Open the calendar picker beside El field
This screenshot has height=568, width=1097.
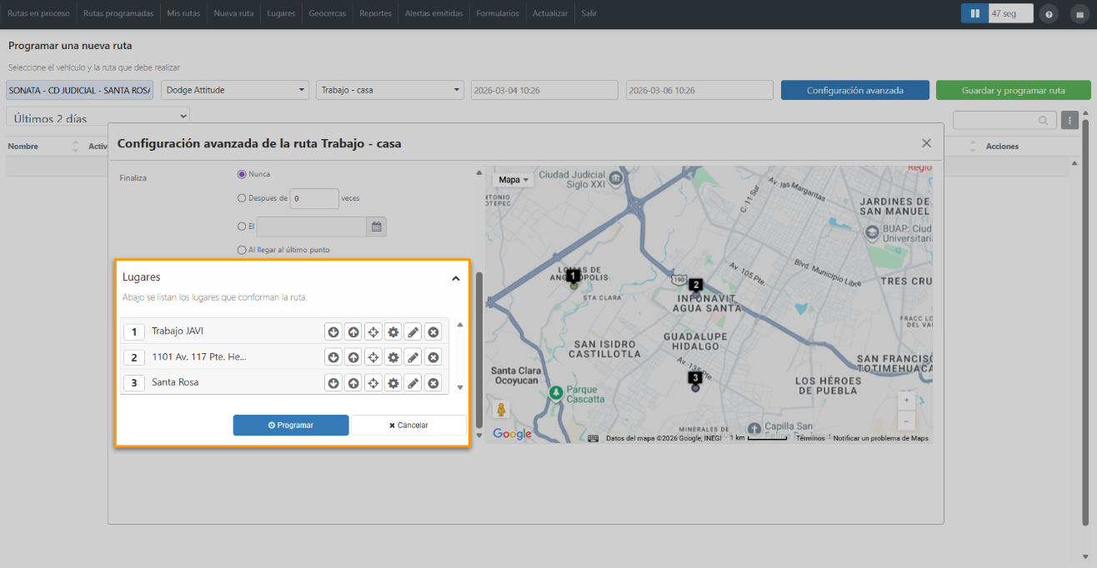coord(376,227)
